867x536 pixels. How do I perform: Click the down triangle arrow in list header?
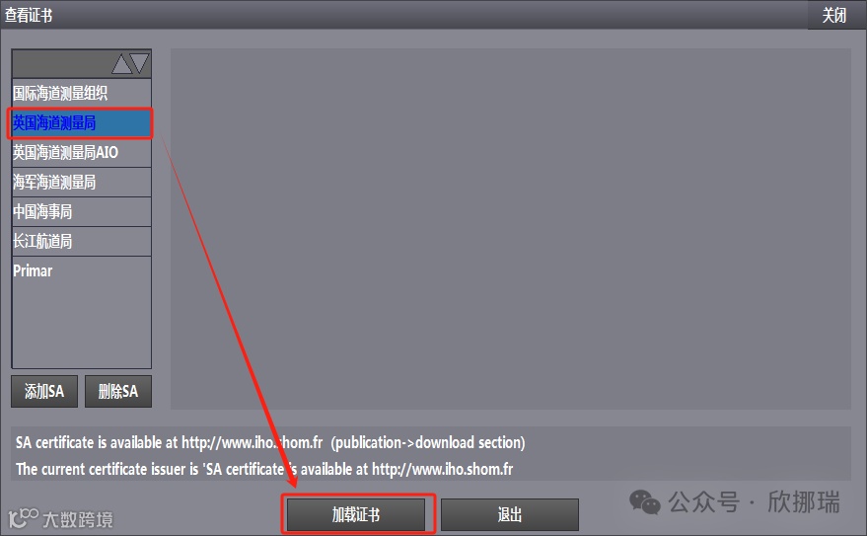click(139, 63)
